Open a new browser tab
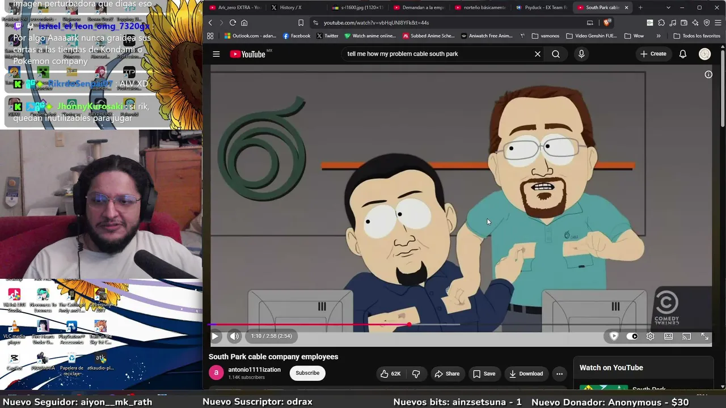726x408 pixels. (640, 7)
